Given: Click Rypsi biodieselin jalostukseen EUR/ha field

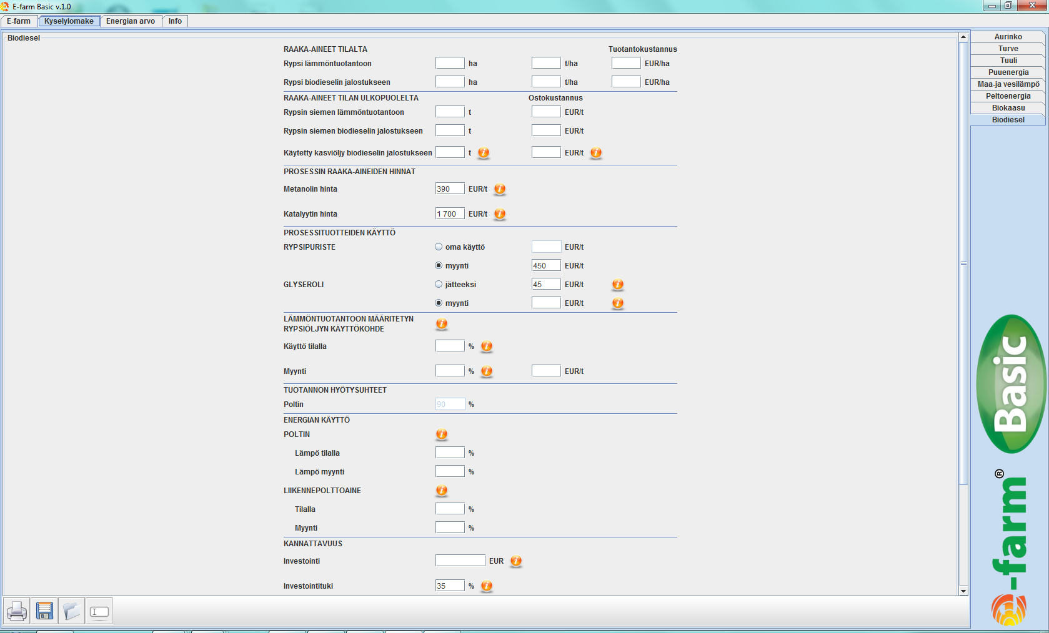Looking at the screenshot, I should (x=626, y=82).
